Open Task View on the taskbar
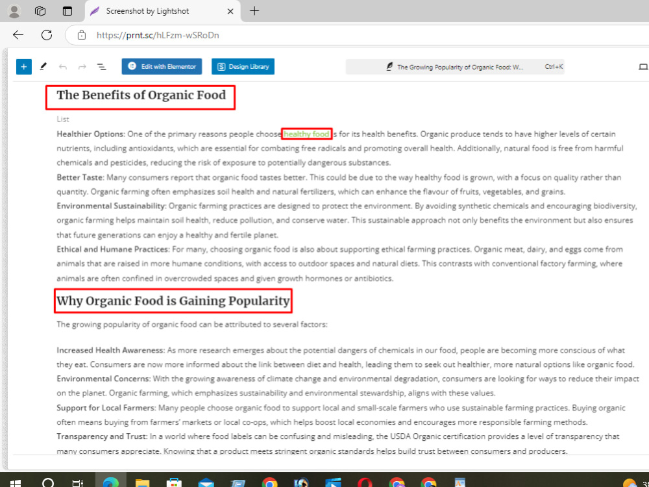 (x=77, y=483)
